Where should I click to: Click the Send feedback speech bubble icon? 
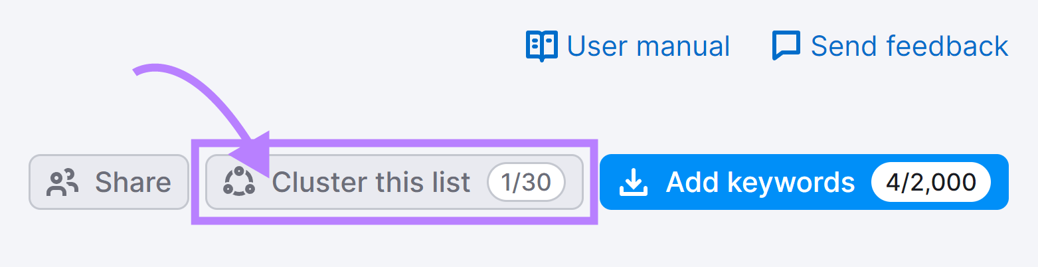786,46
